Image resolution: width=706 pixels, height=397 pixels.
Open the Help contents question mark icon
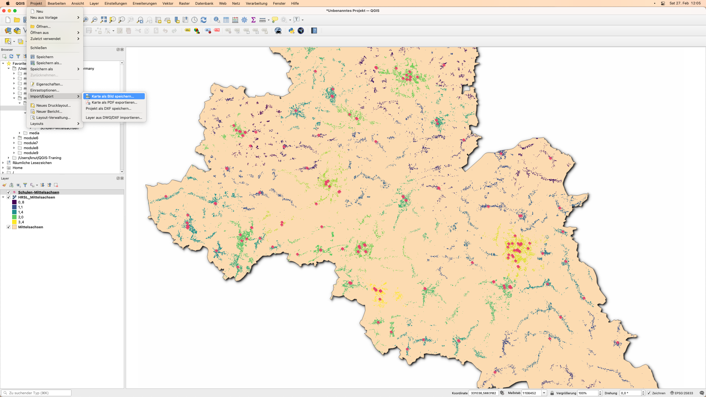click(314, 31)
